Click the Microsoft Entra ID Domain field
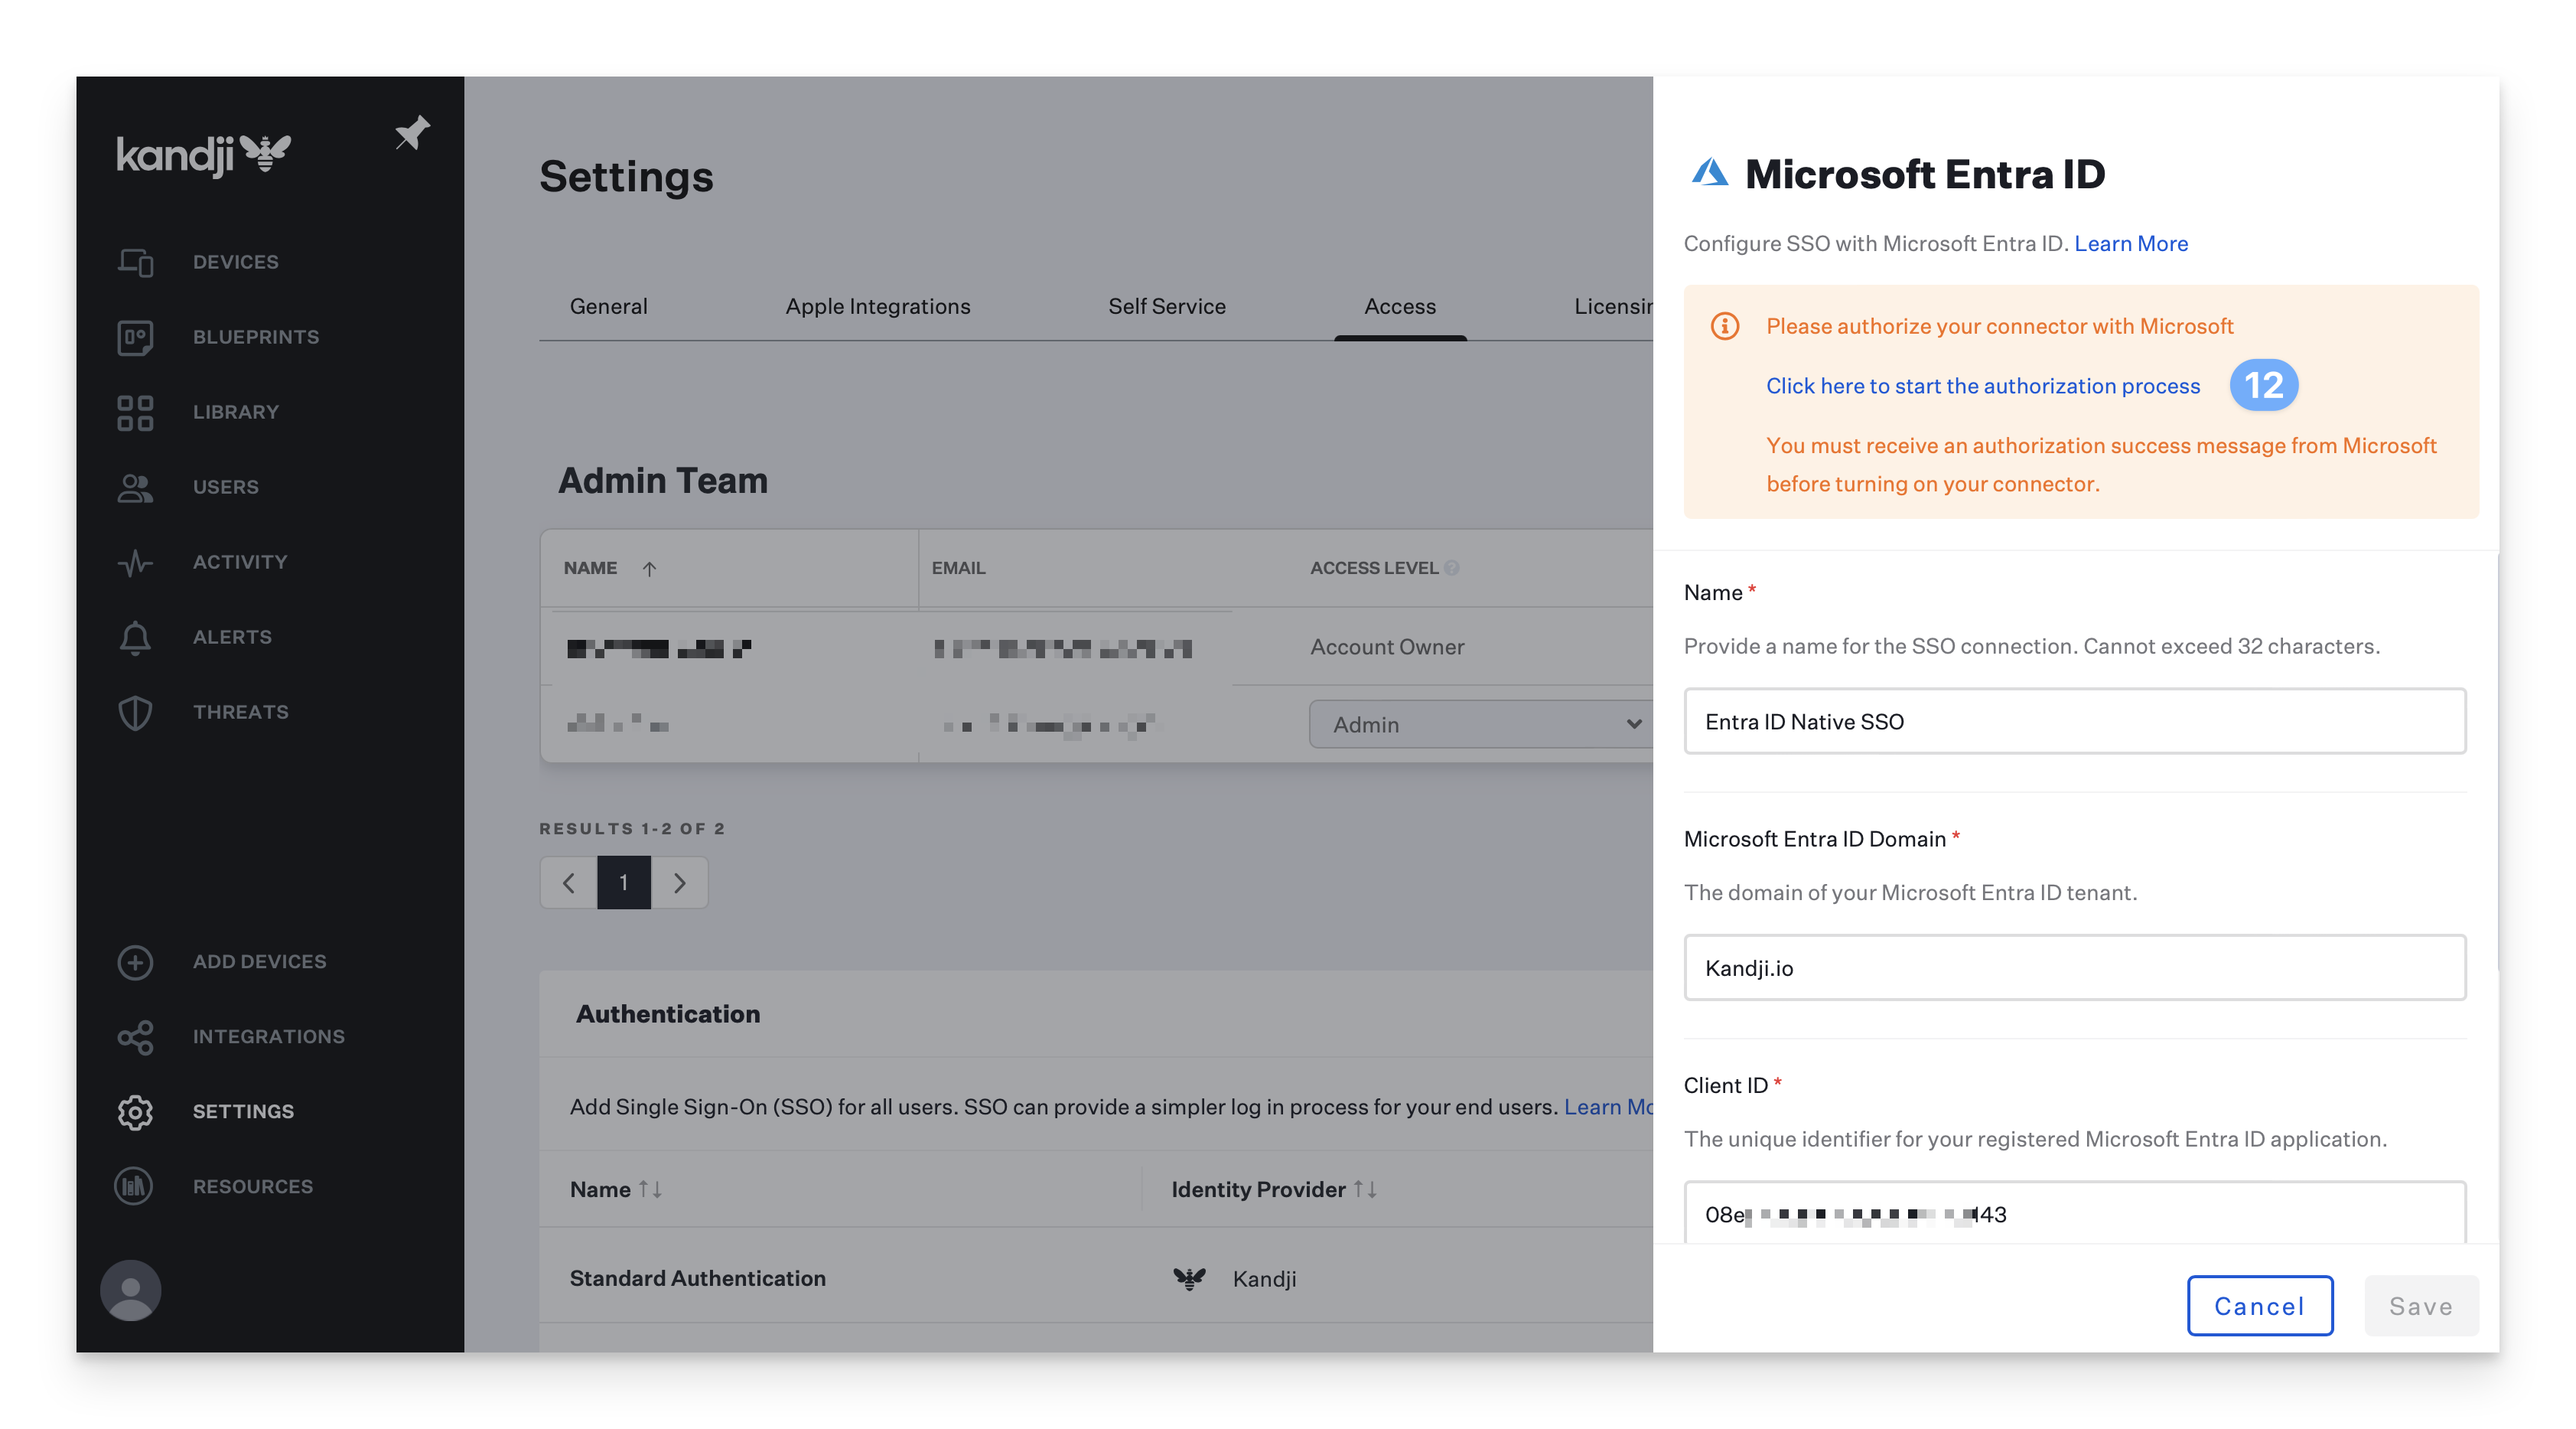2576x1429 pixels. pos(2075,967)
